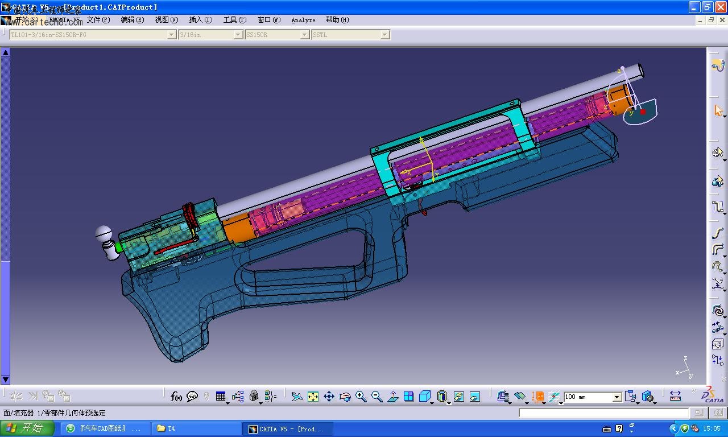The height and width of the screenshot is (437, 728).
Task: Open the 视图(V) menu
Action: click(166, 20)
